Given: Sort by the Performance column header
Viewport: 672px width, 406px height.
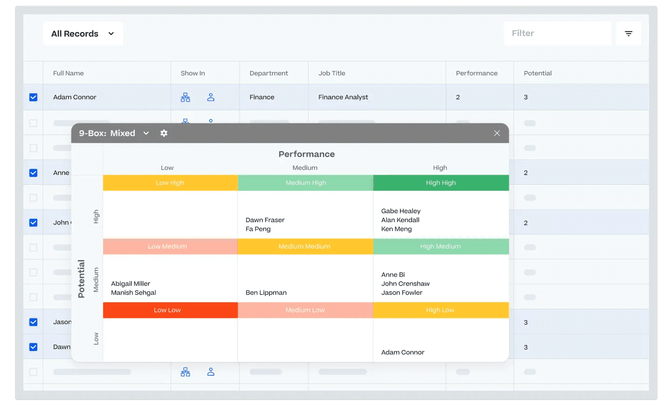Looking at the screenshot, I should point(476,73).
